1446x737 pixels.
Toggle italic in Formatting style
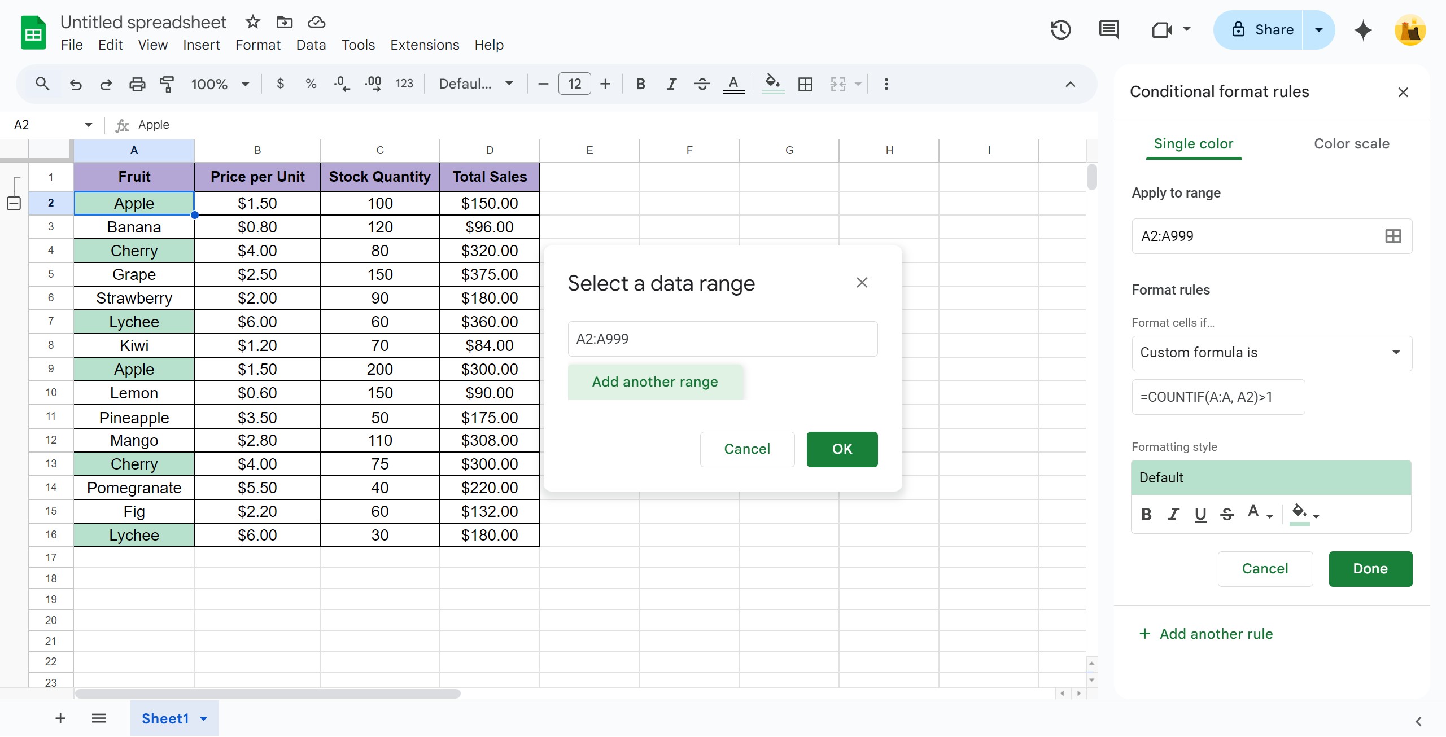click(x=1173, y=514)
